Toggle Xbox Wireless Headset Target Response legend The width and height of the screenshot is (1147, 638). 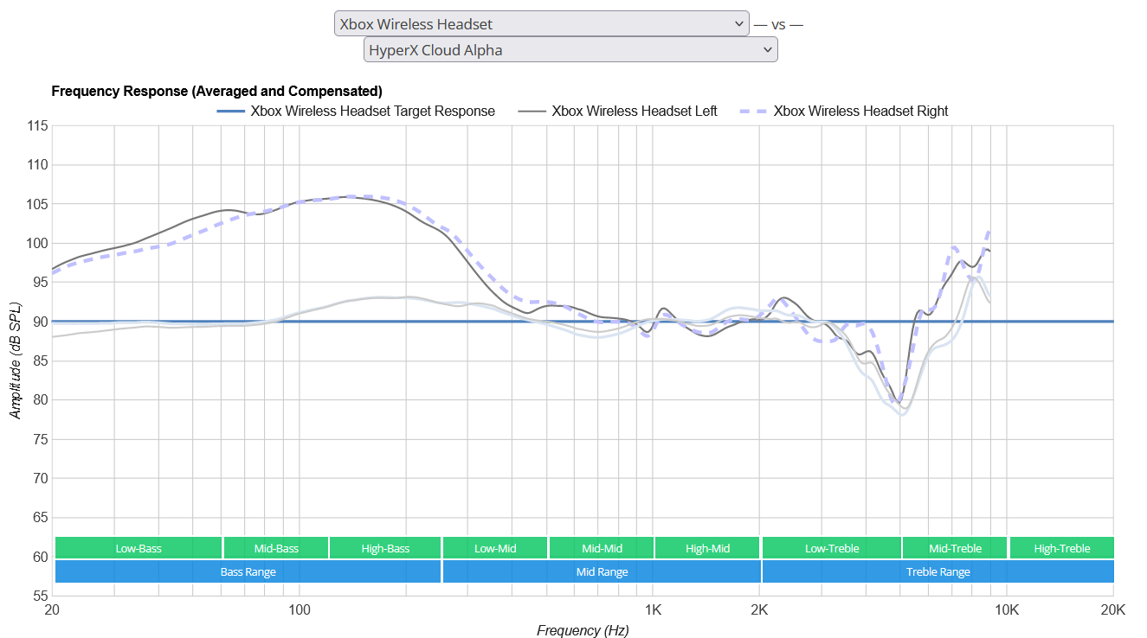click(356, 111)
